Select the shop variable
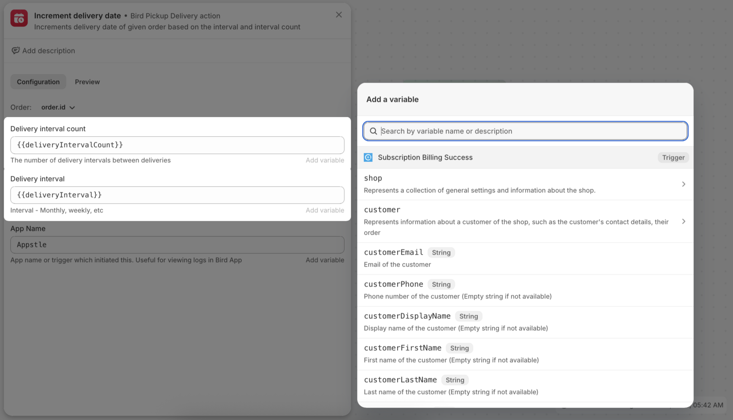The height and width of the screenshot is (420, 733). tap(525, 184)
